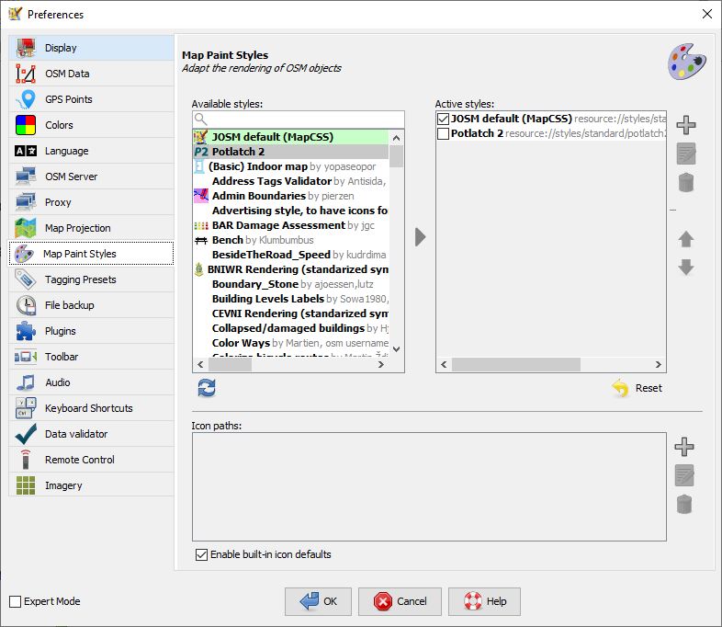
Task: Remove the selected icon path with trash icon
Action: point(683,504)
